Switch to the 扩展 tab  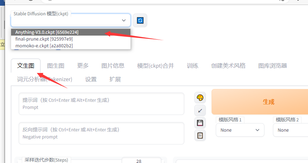[x=115, y=79]
